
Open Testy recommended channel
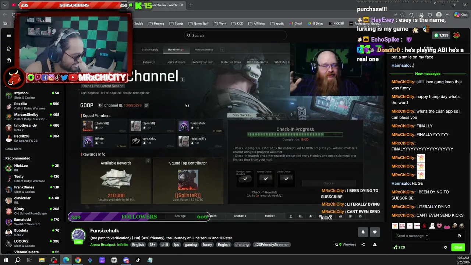(32, 179)
